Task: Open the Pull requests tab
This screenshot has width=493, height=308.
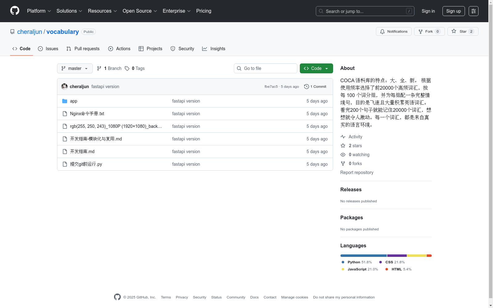Action: 83,49
